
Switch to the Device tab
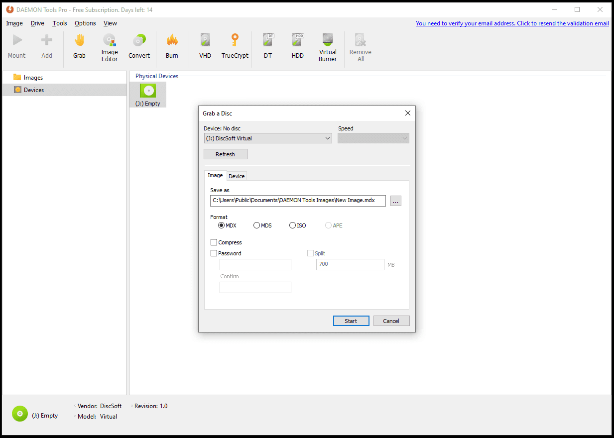tap(237, 176)
